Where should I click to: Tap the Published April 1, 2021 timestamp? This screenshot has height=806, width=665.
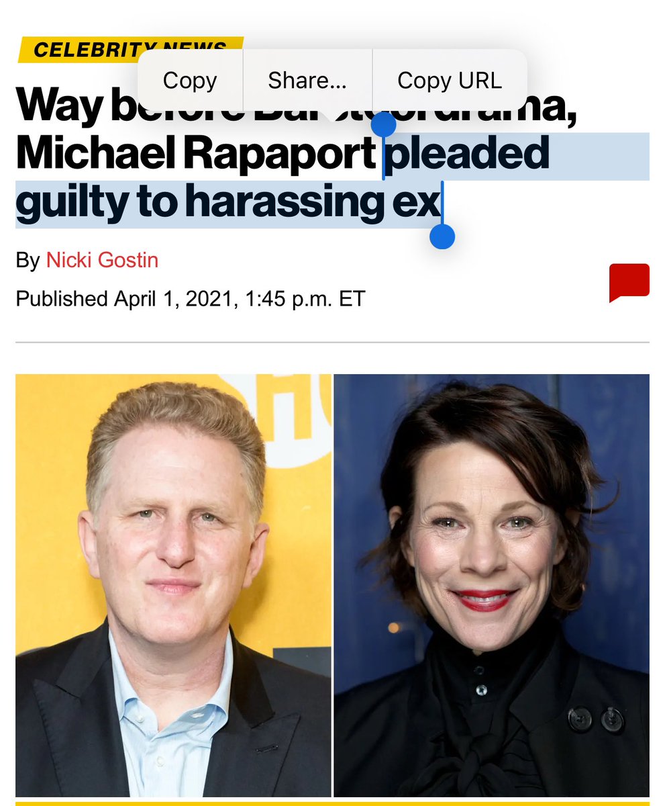[190, 298]
